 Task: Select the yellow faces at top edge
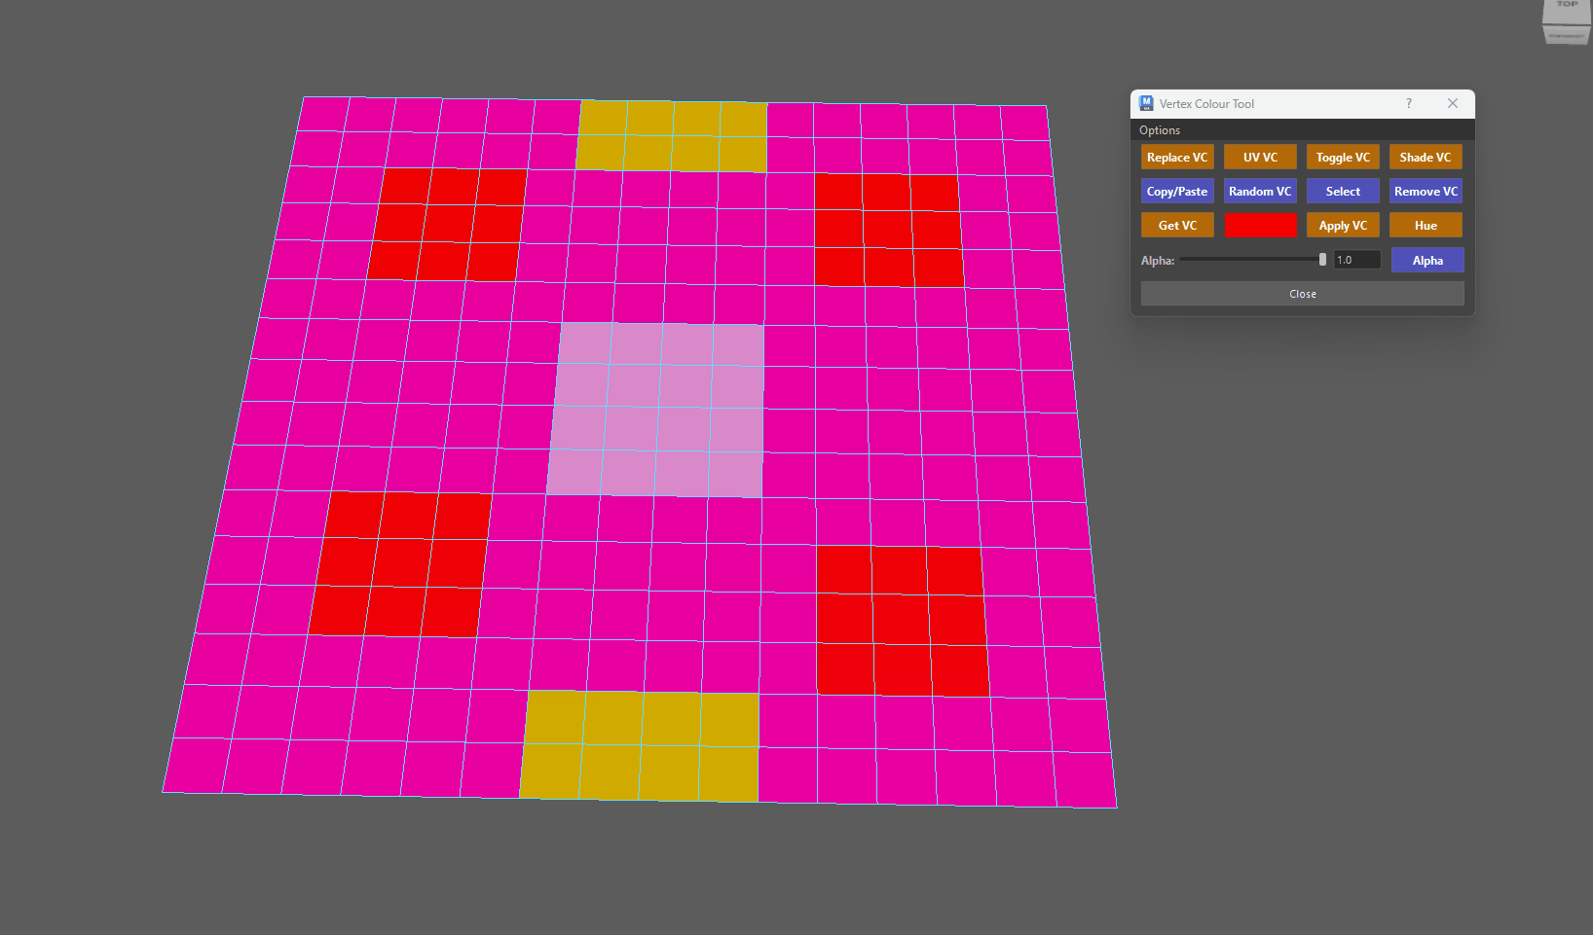[x=673, y=136]
